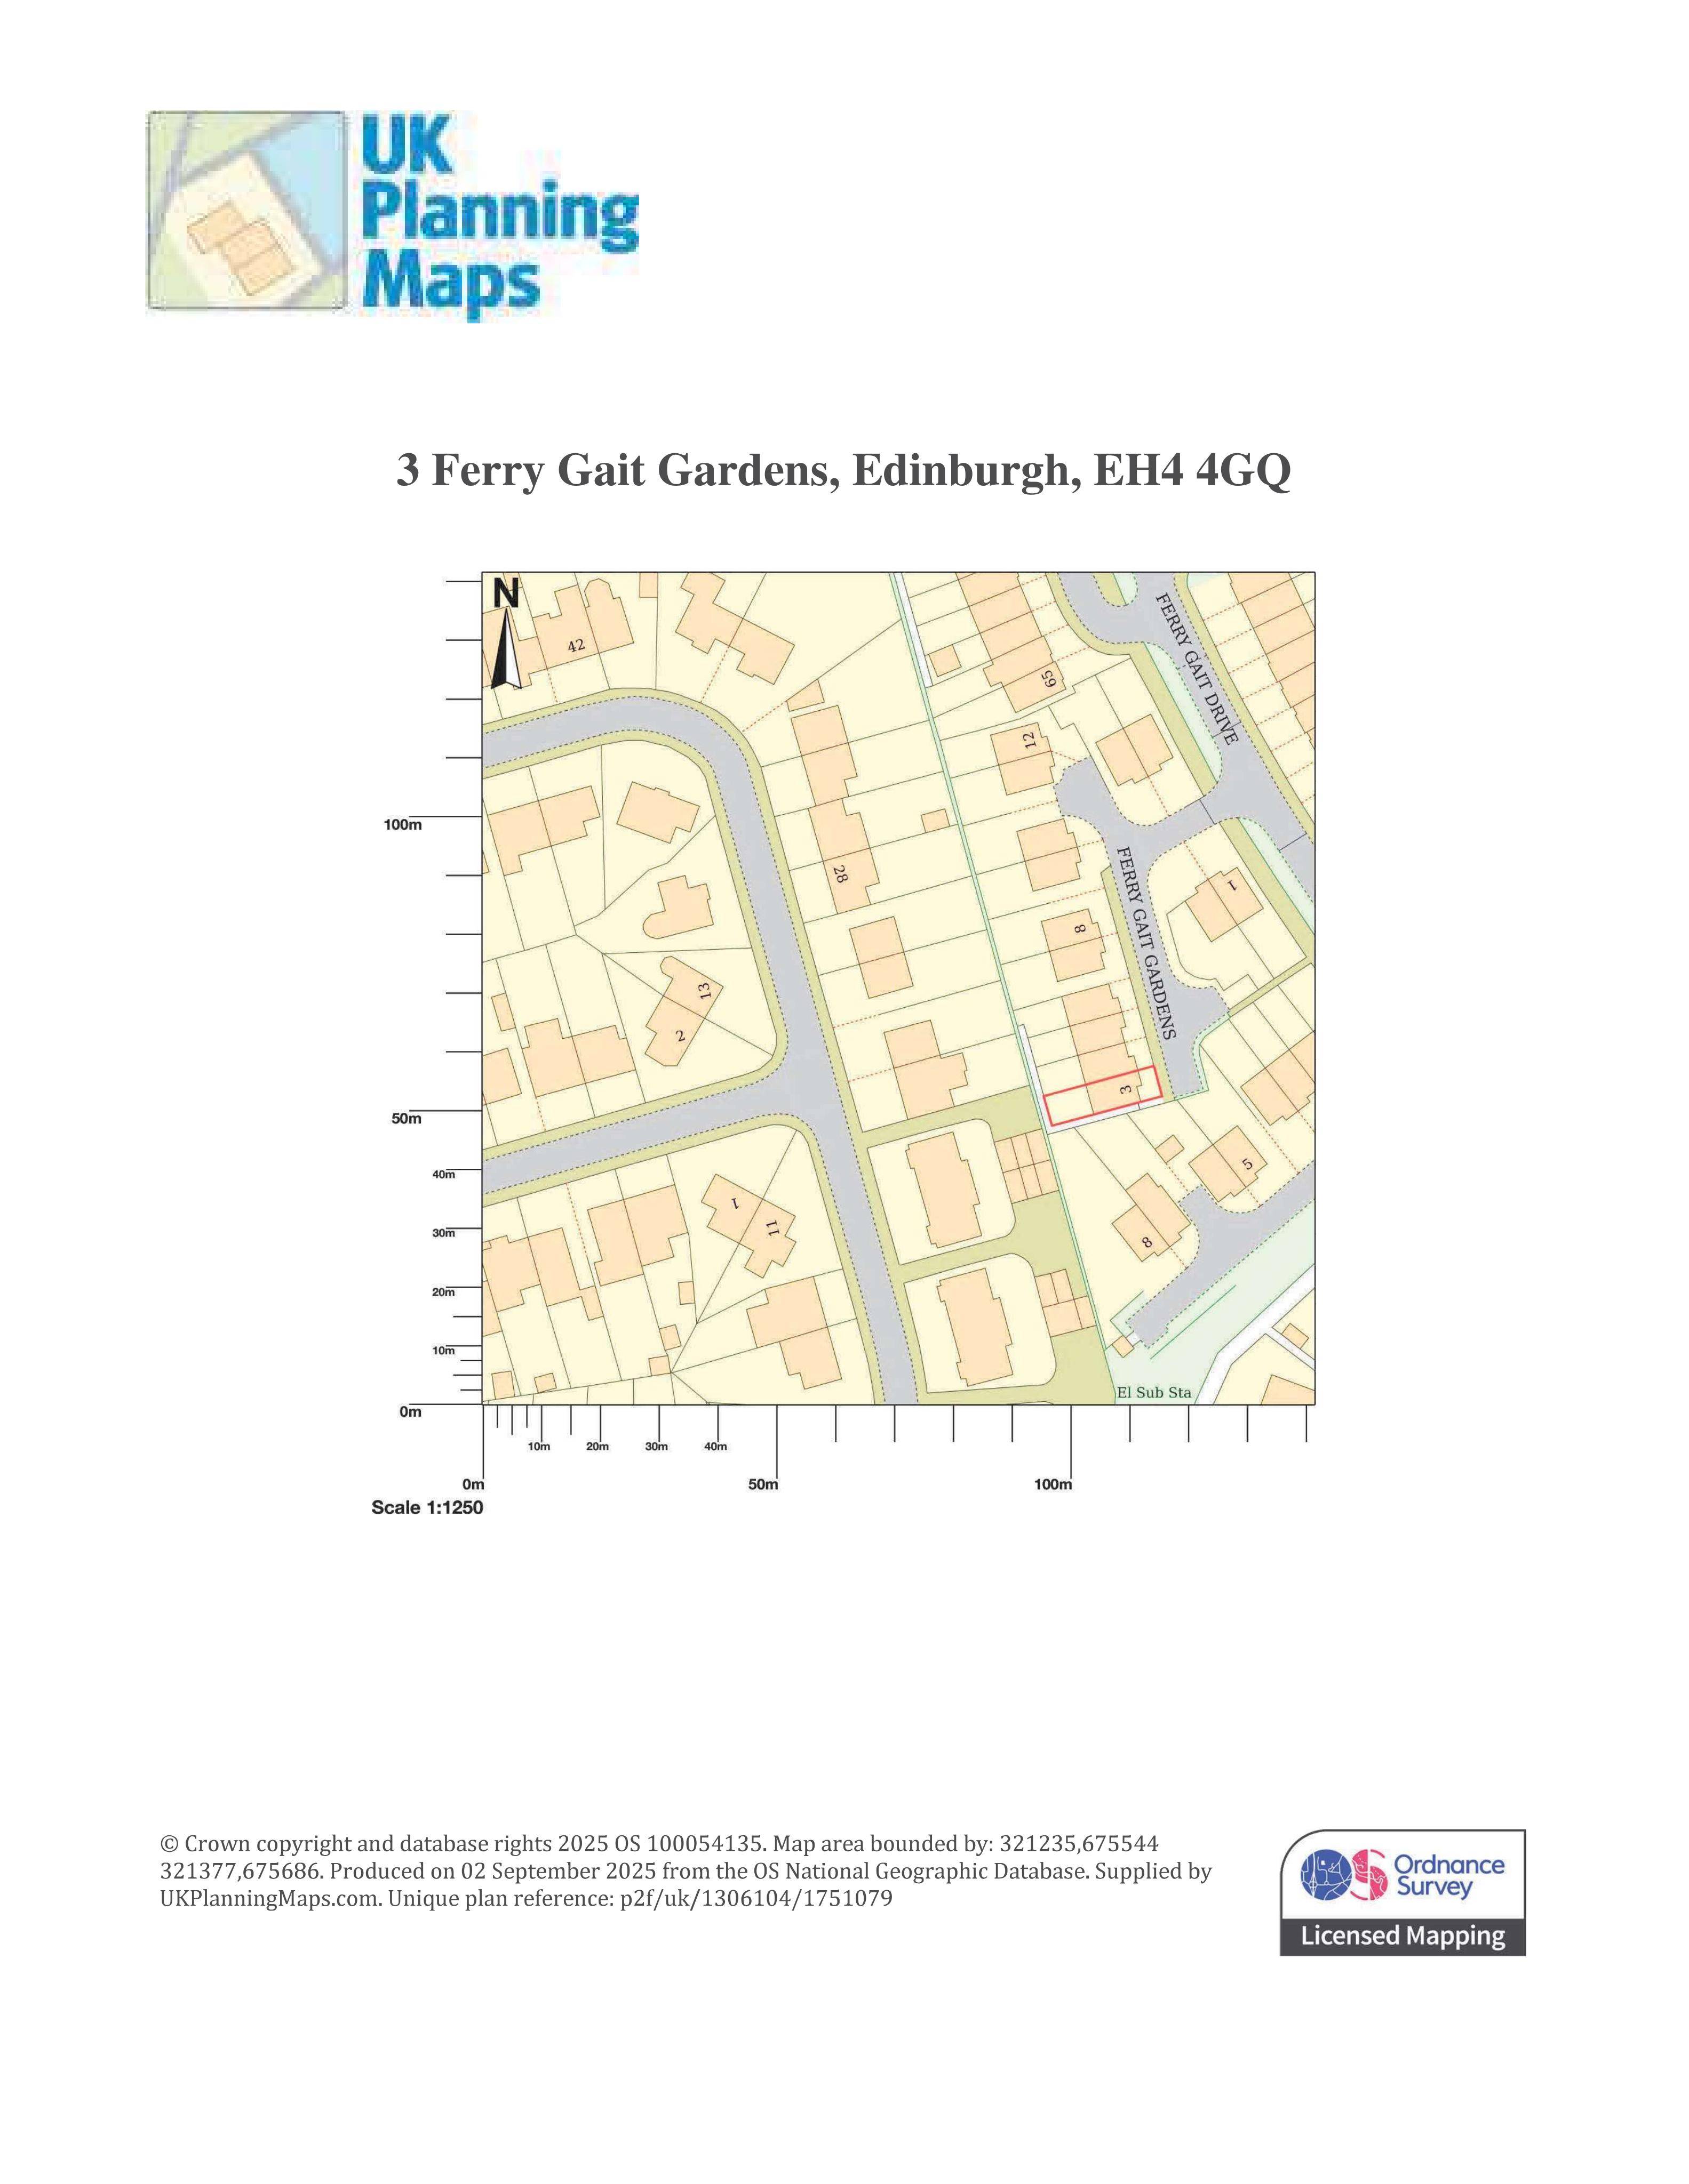Click the Ordnance Survey Licensed Mapping logo
This screenshot has width=1689, height=2184.
1402,1892
